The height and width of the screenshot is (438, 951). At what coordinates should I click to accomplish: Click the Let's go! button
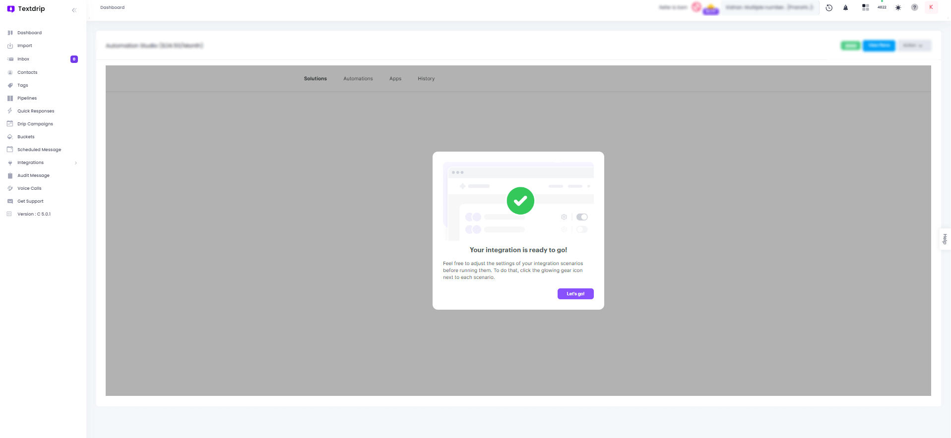(575, 294)
